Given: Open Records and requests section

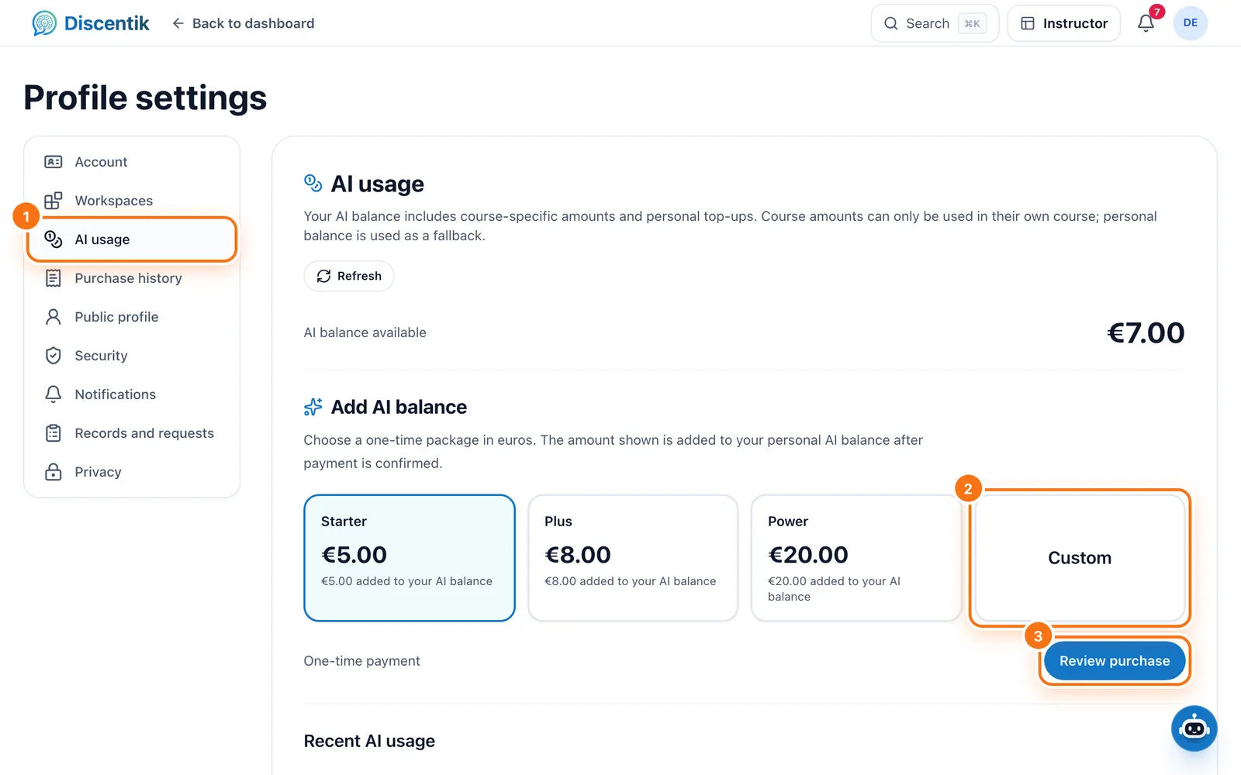Looking at the screenshot, I should pos(132,433).
